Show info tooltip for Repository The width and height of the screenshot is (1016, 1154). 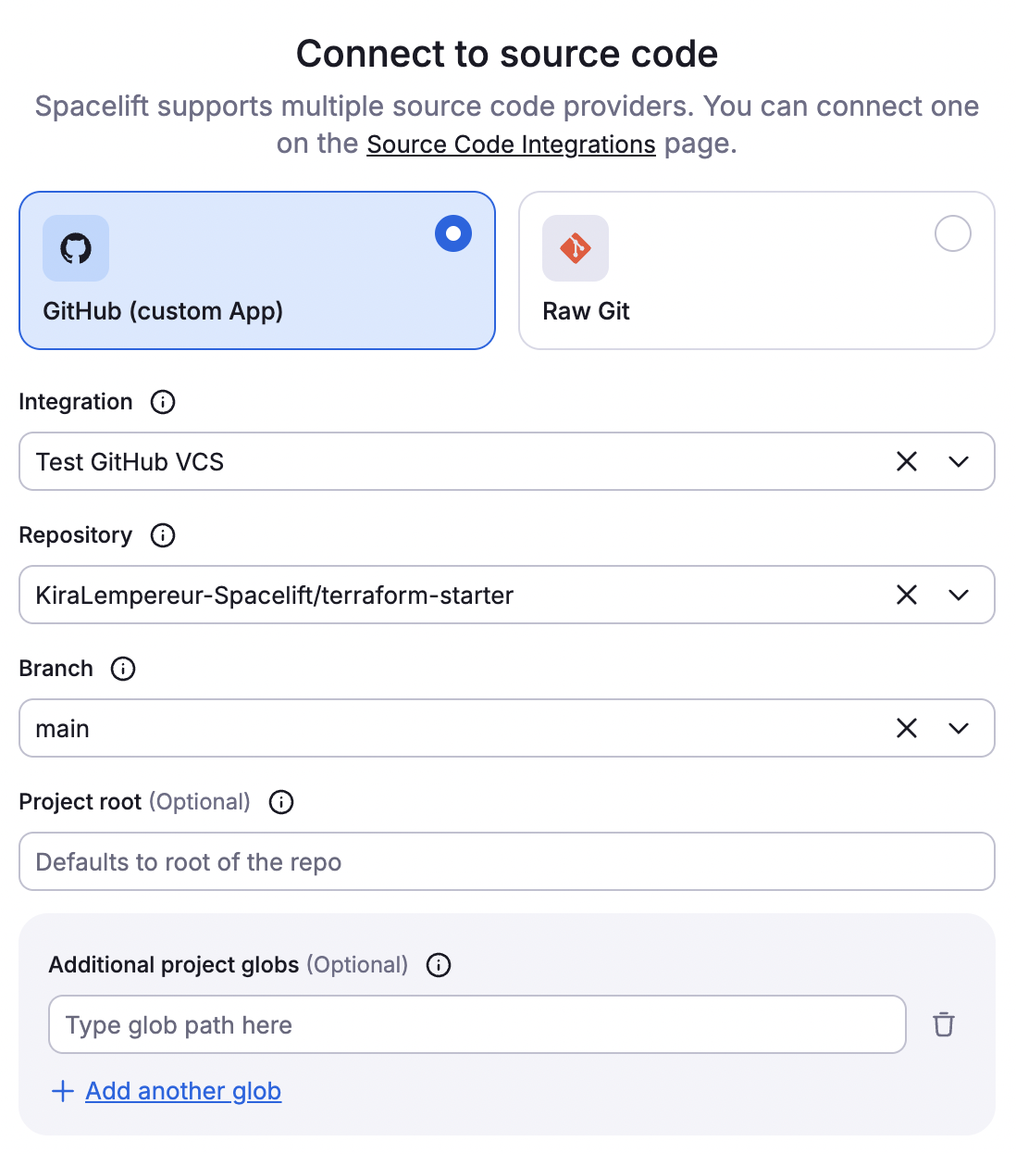(163, 535)
